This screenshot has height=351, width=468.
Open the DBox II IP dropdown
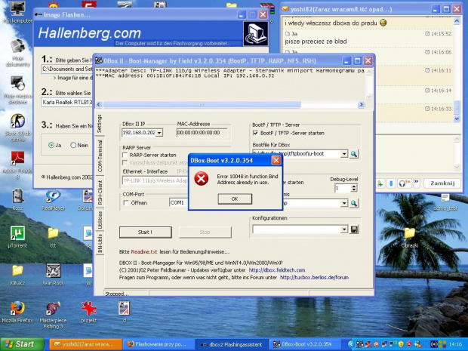pos(159,133)
